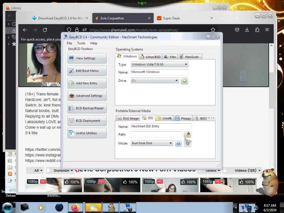Click the site permissions icon in address bar

point(85,30)
